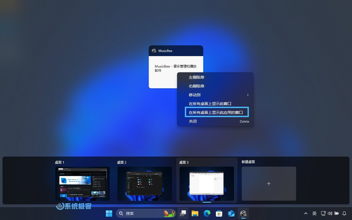Click the 'MusicBee - 音乐管理和播放软件' window preview text
Image resolution: width=352 pixels, height=220 pixels.
coord(175,68)
